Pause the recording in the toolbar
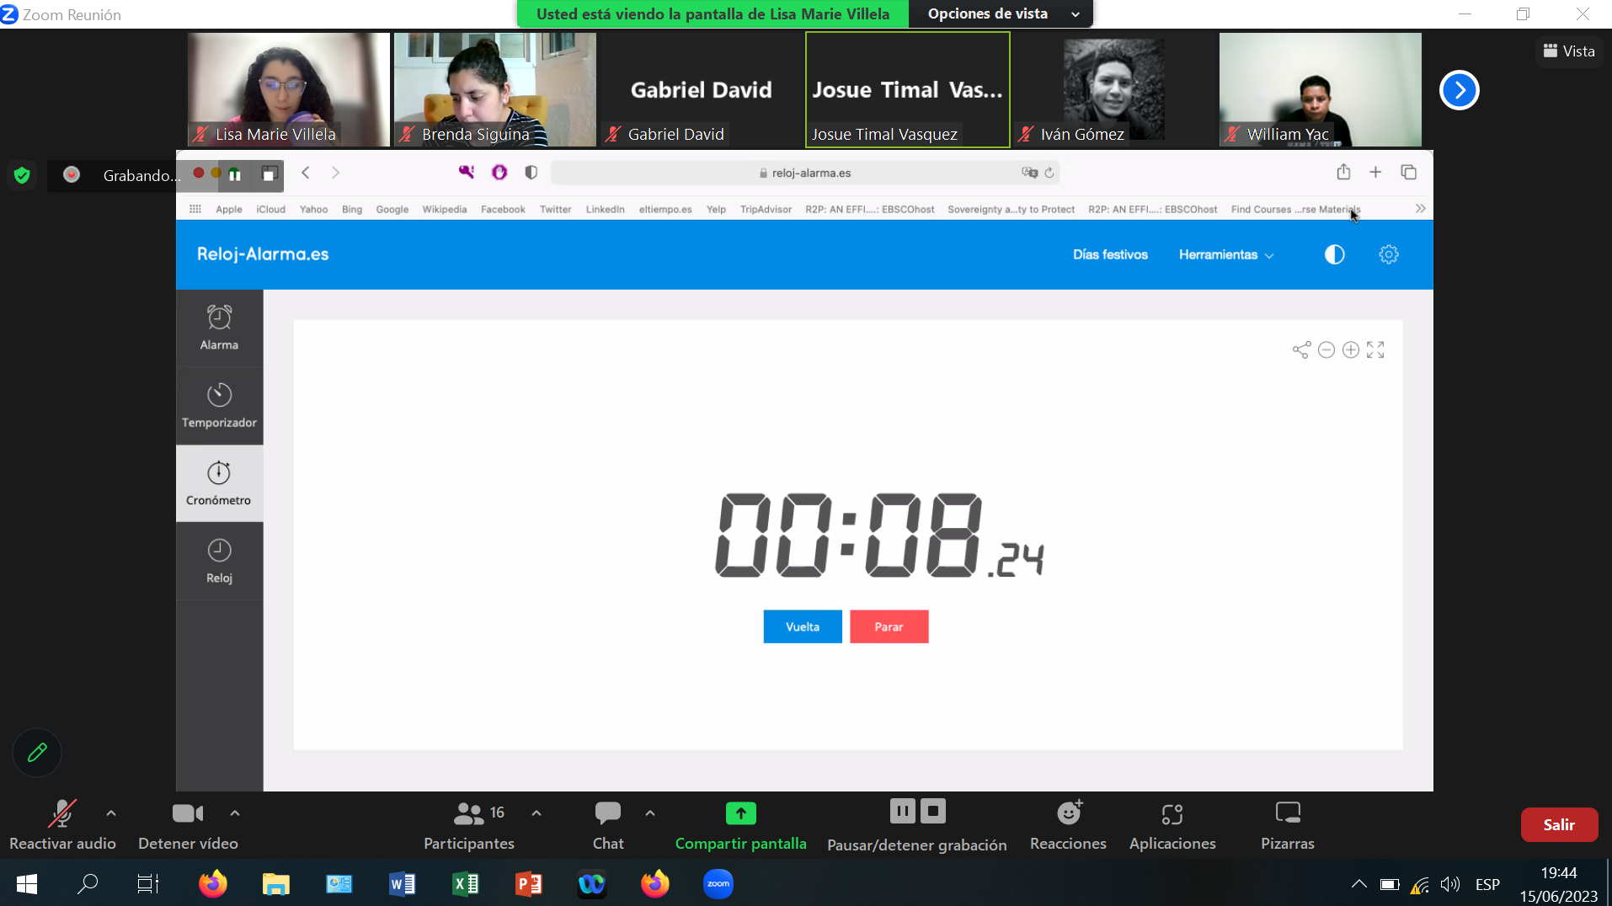 pyautogui.click(x=902, y=811)
